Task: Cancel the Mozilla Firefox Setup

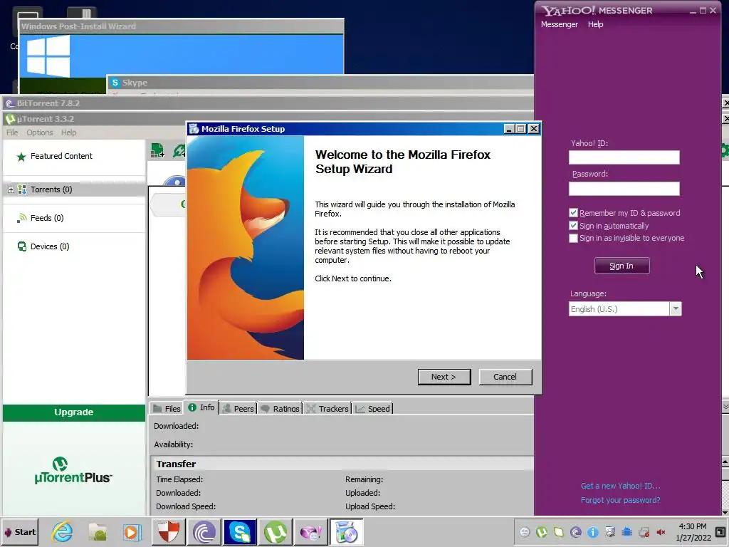Action: 505,377
